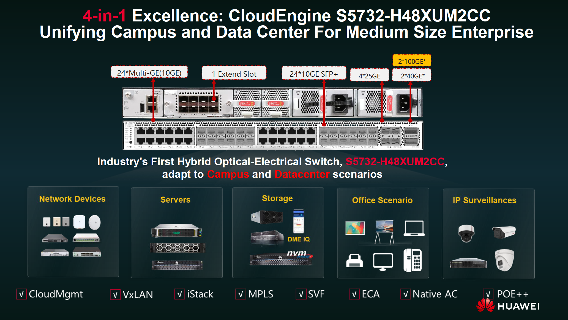Viewport: 568px width, 320px height.
Task: Click the Storage heading
Action: [277, 198]
